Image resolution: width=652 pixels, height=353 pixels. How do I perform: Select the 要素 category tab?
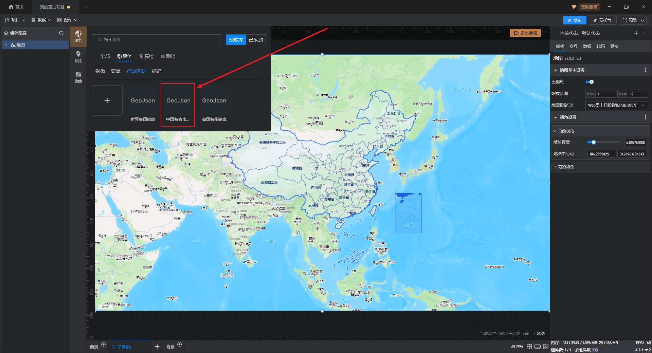click(116, 71)
